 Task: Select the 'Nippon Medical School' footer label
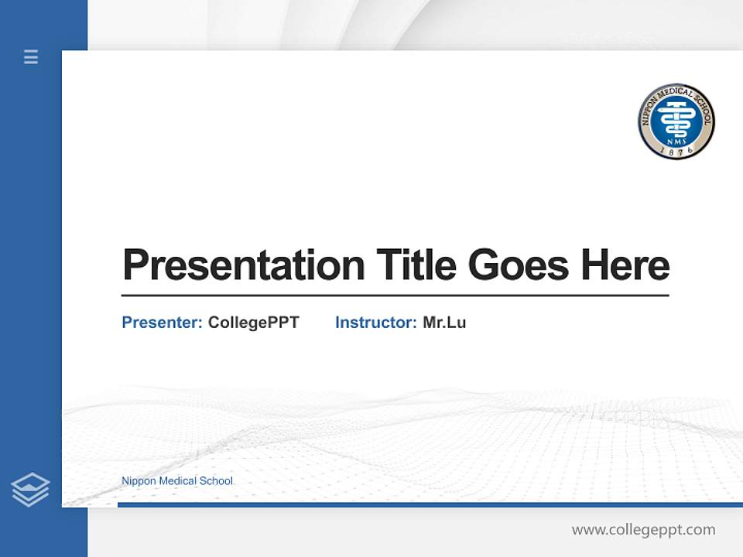point(176,480)
